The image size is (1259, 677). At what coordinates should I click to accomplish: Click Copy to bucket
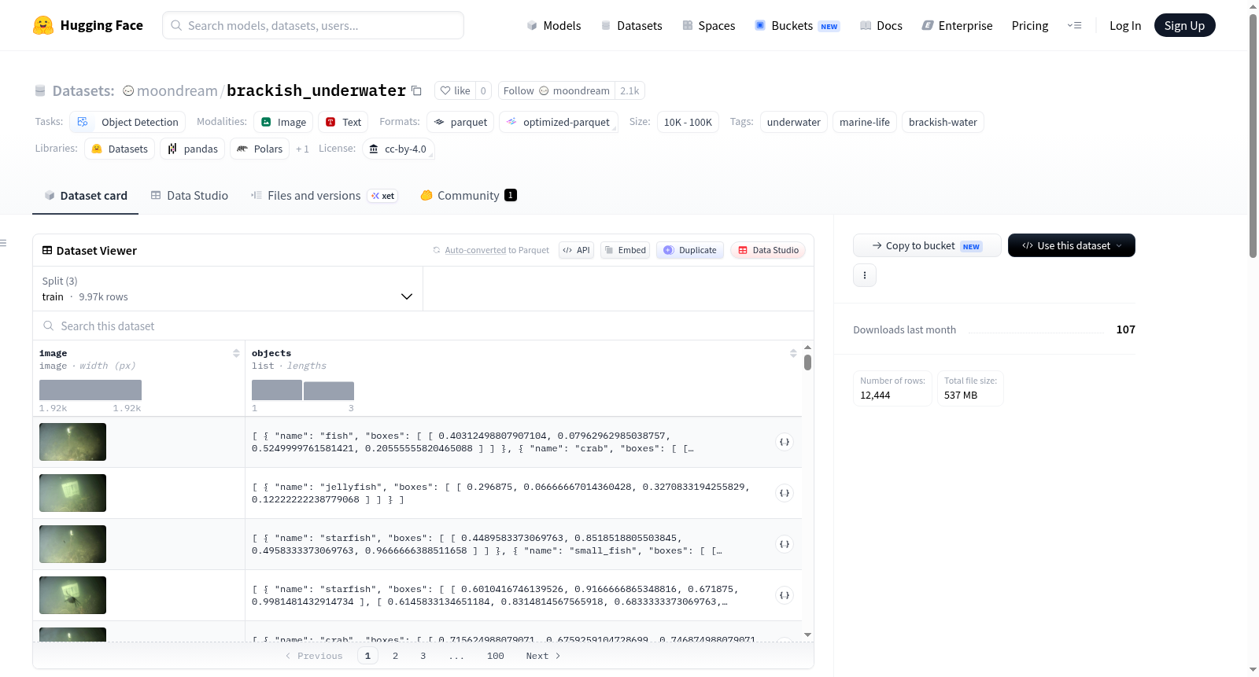927,245
